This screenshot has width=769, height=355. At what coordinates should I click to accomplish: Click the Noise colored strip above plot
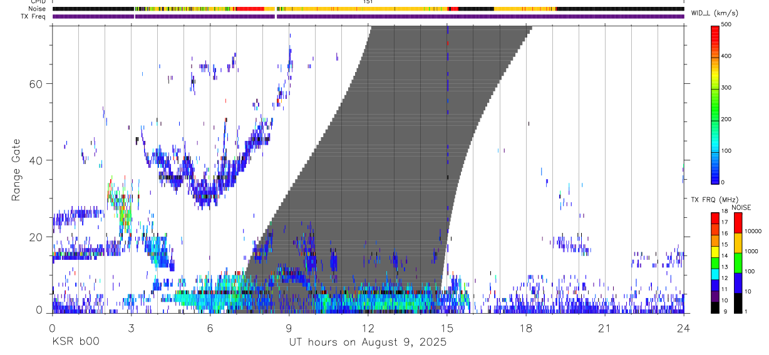(x=368, y=9)
